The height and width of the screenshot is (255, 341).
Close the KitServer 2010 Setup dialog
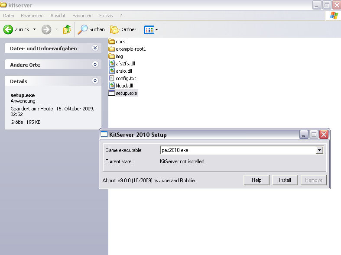tap(324, 135)
